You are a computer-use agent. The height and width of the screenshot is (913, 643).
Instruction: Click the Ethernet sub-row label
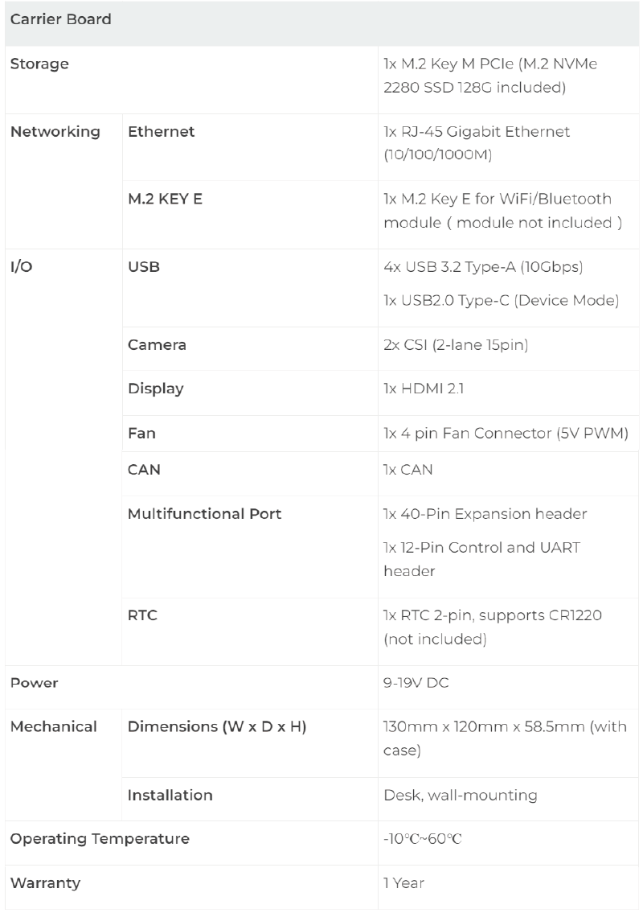161,131
